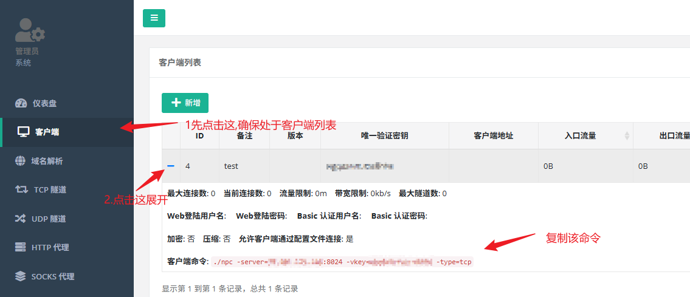690x297 pixels.
Task: Click the 客户端列表 panel title
Action: tap(180, 63)
